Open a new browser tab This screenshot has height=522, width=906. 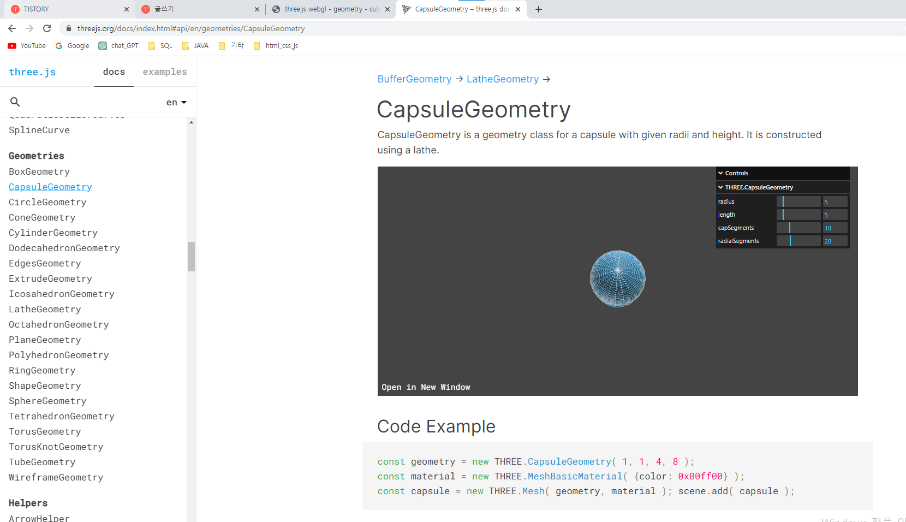(539, 9)
